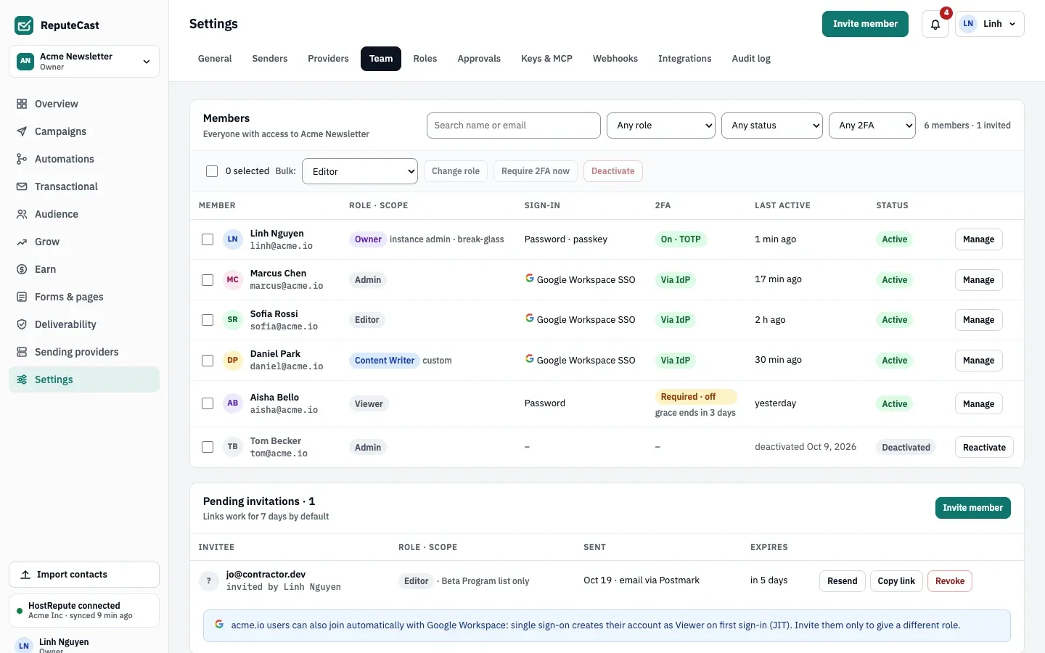1045x653 pixels.
Task: Open Campaigns paper-plane icon
Action: [x=22, y=131]
